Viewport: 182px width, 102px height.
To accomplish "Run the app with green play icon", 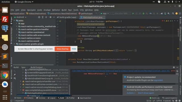I will click(x=133, y=14).
